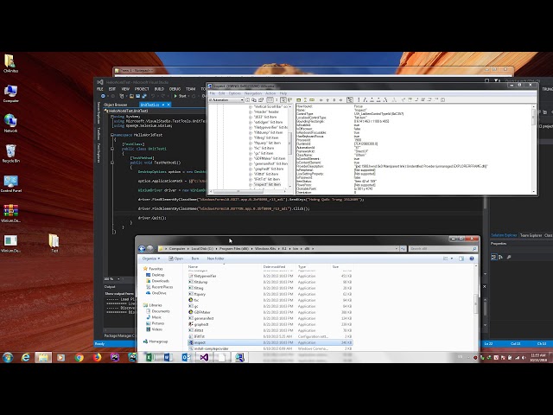Click Inspect toolbar watch cursor icon

tap(283, 100)
